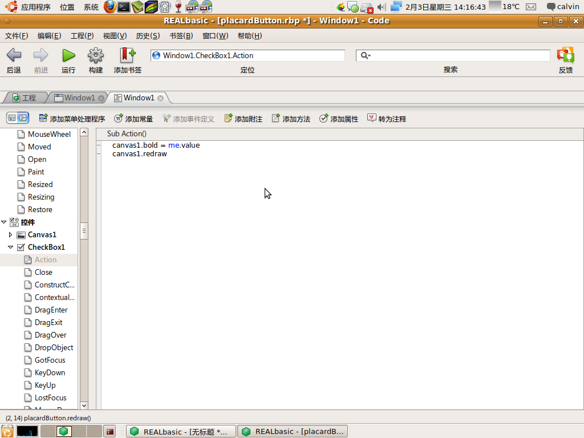Switch to first browser view toggle icon
Viewport: 584px width, 438px height.
[12, 118]
